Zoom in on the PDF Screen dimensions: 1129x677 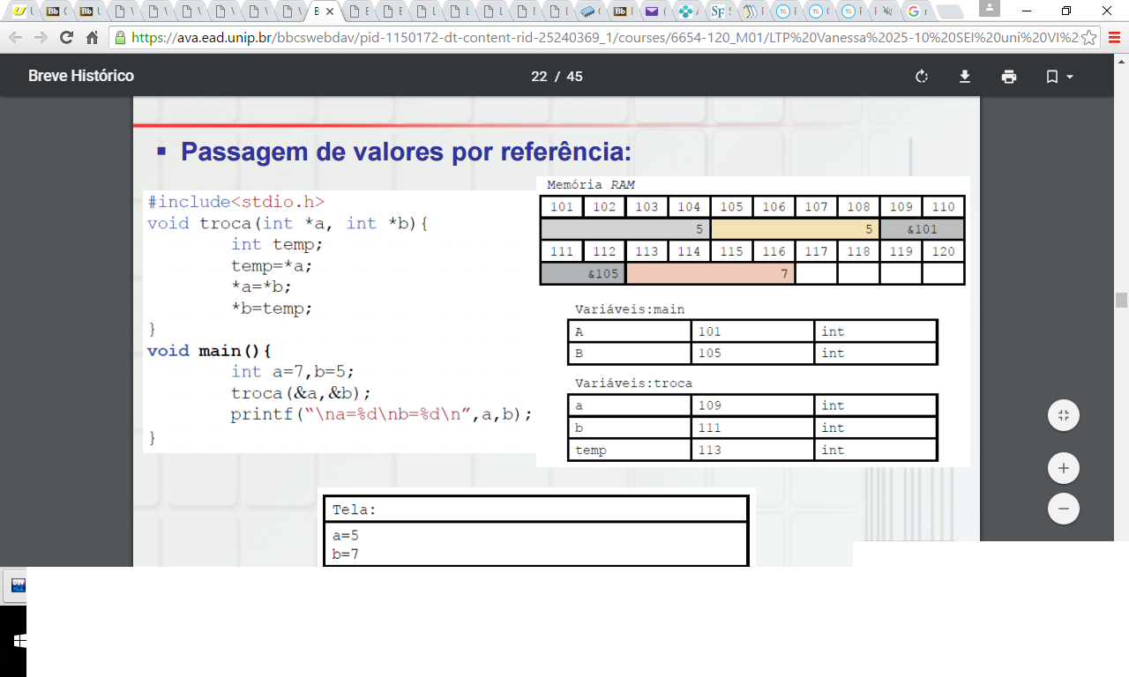(x=1064, y=468)
